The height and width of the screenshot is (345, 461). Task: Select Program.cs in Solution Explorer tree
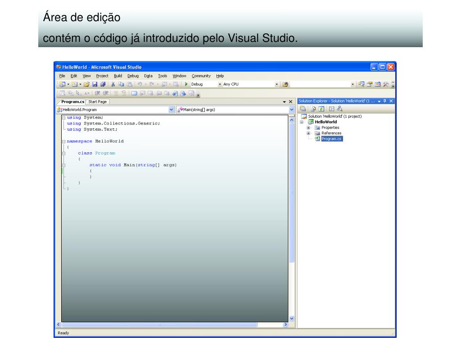331,139
